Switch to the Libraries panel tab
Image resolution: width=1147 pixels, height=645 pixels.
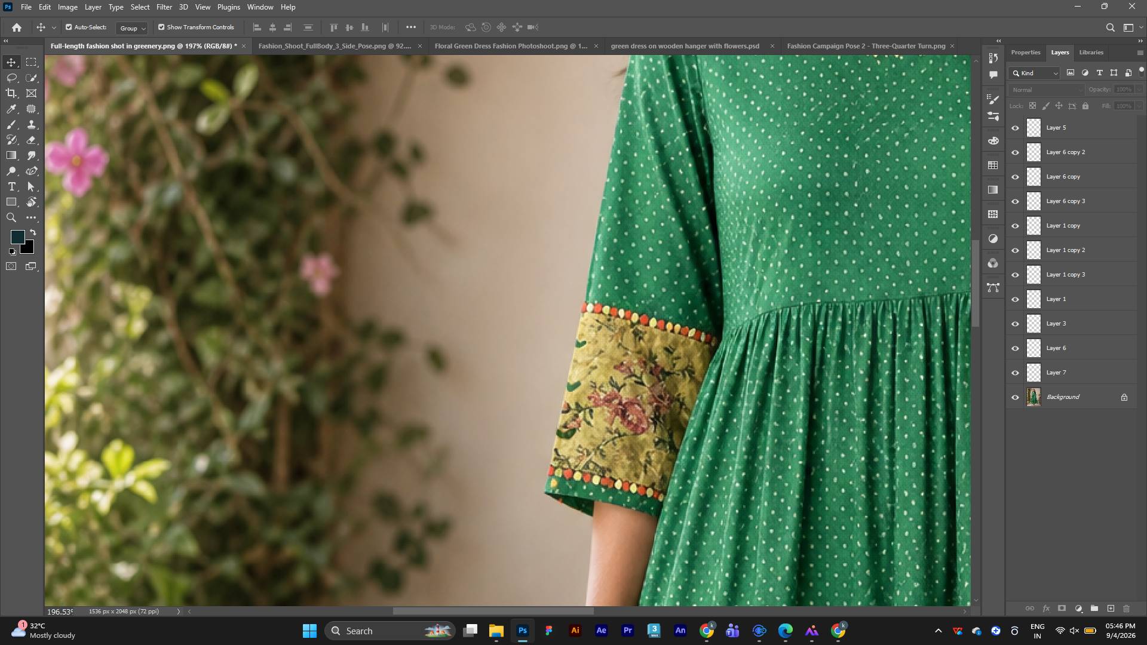1091,53
